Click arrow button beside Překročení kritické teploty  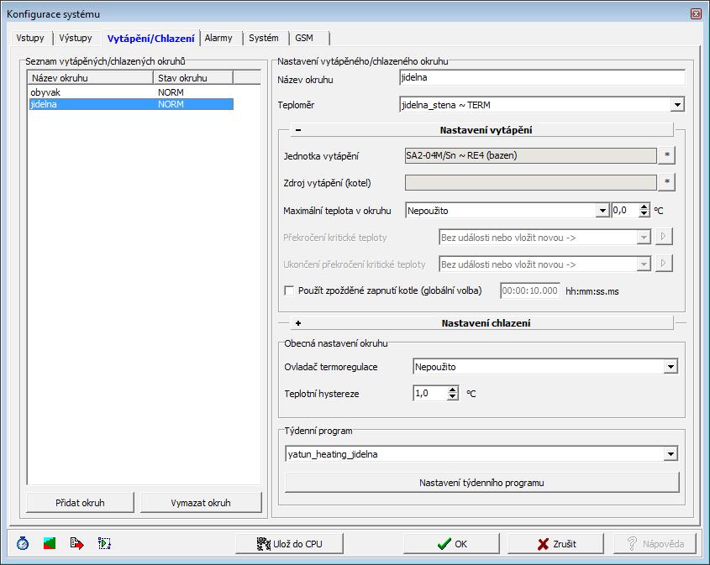point(663,237)
